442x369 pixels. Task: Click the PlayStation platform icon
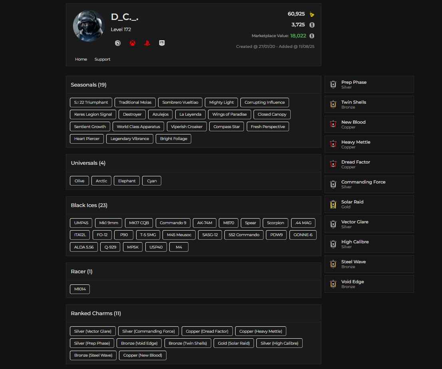pyautogui.click(x=147, y=43)
